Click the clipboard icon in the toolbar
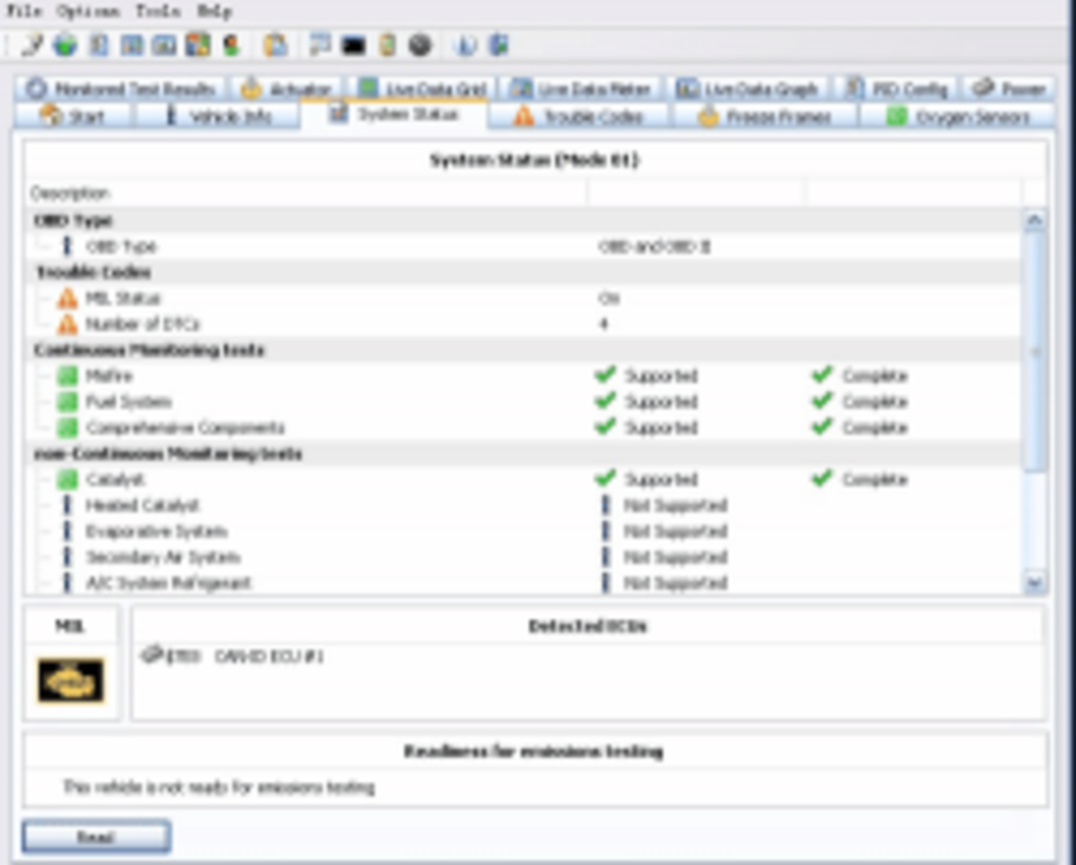The image size is (1076, 865). click(x=275, y=45)
